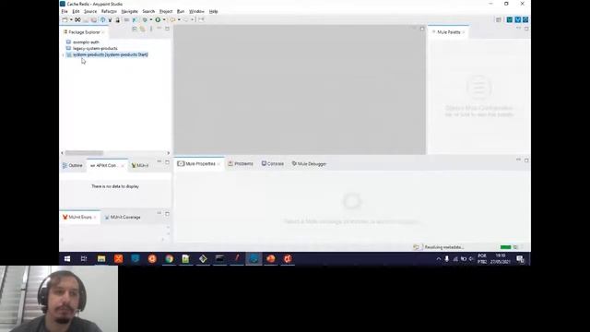The image size is (590, 332).
Task: Click the Package Explorer horizontal scrollbar
Action: point(84,153)
